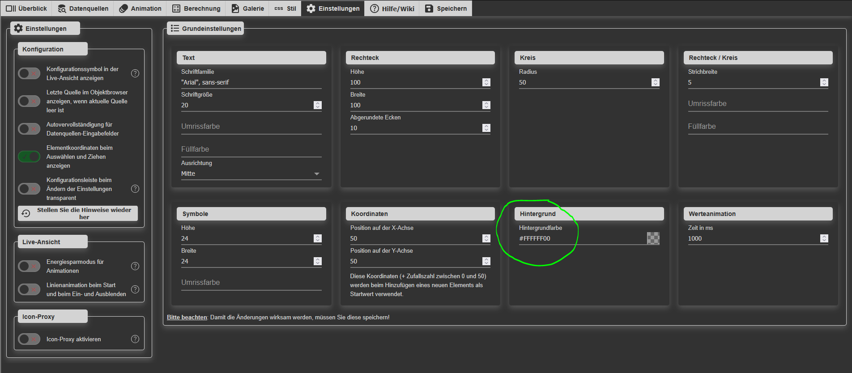The image size is (852, 373).
Task: Select the Einstellungen tab
Action: tap(333, 8)
